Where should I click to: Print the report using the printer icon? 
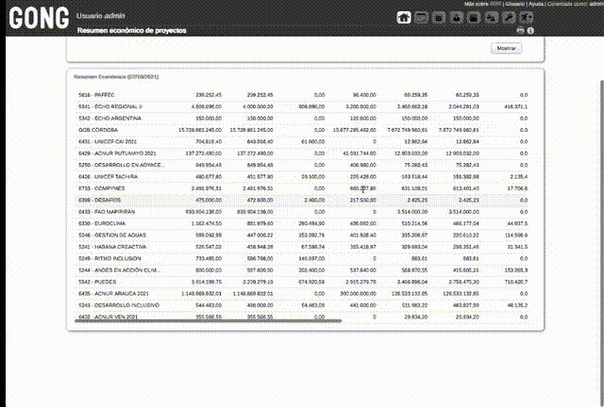click(x=520, y=31)
